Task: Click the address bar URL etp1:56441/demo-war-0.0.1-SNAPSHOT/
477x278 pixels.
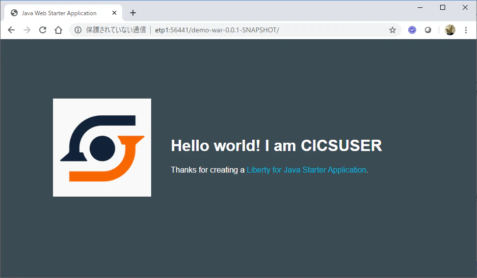Action: [x=217, y=30]
